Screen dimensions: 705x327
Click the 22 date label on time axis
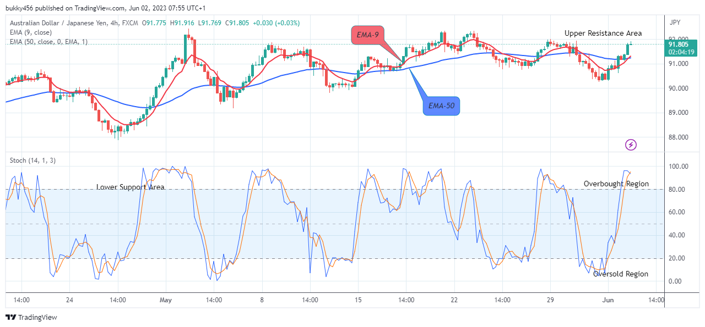pyautogui.click(x=454, y=300)
